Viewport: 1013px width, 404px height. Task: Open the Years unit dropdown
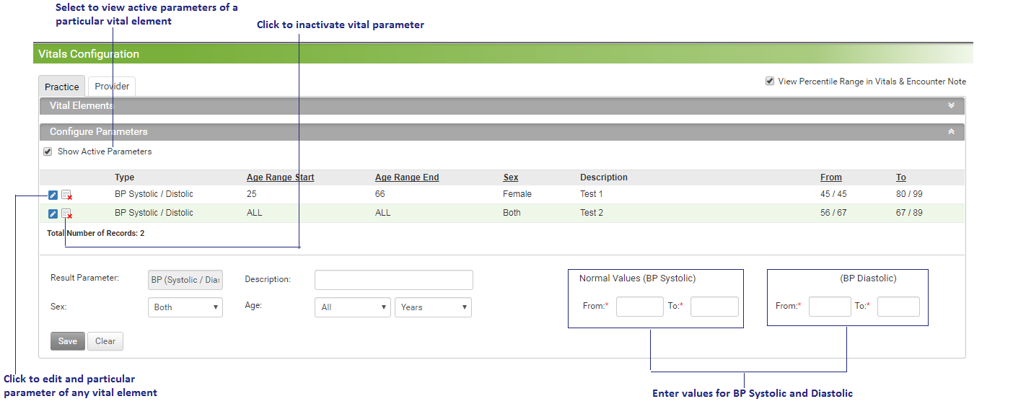click(x=433, y=307)
